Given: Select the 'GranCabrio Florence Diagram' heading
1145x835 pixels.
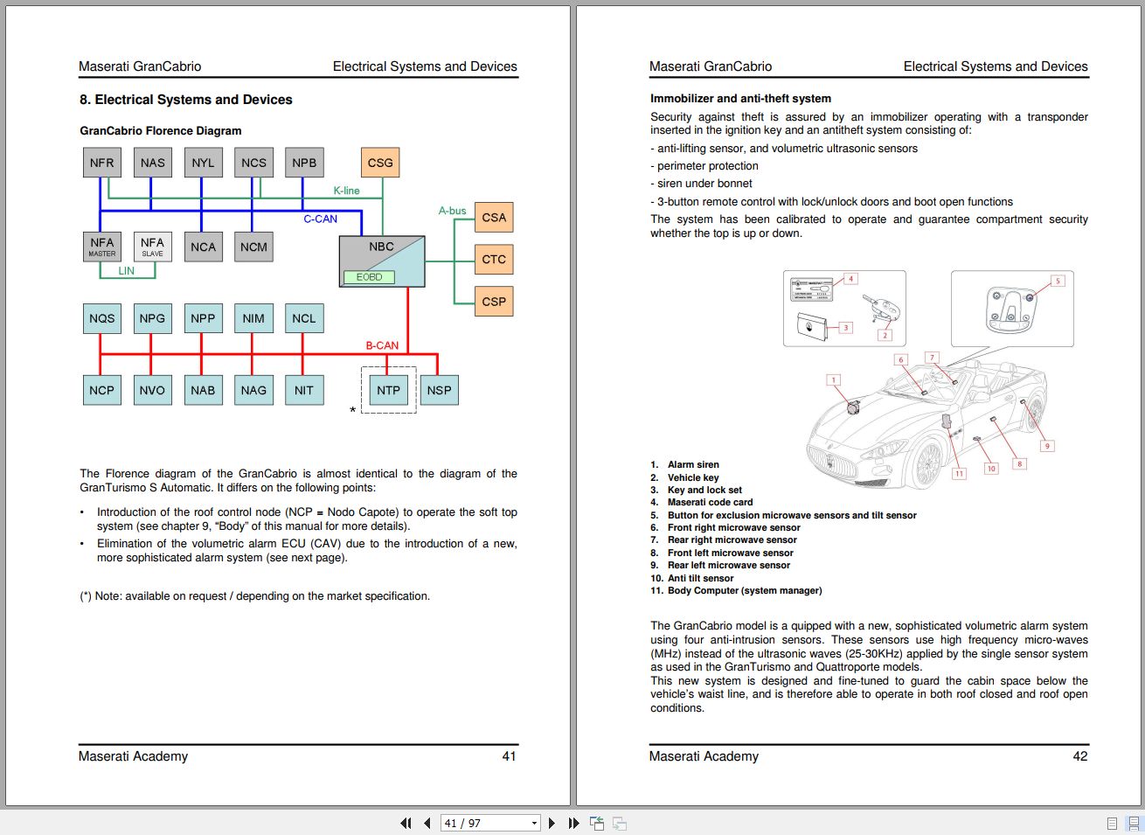Looking at the screenshot, I should click(x=161, y=130).
